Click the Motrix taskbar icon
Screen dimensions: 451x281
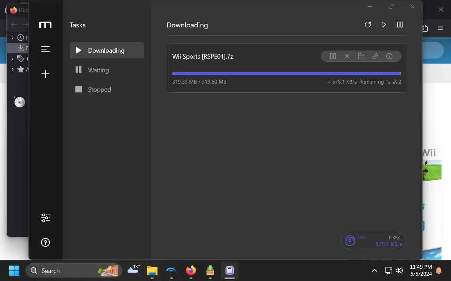(x=229, y=270)
